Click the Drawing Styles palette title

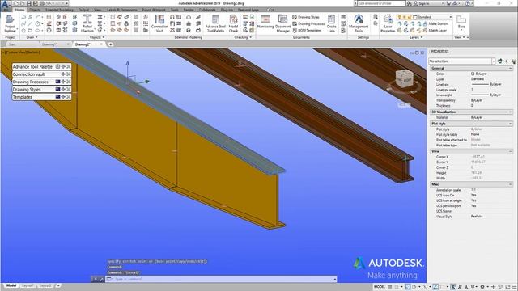[27, 90]
